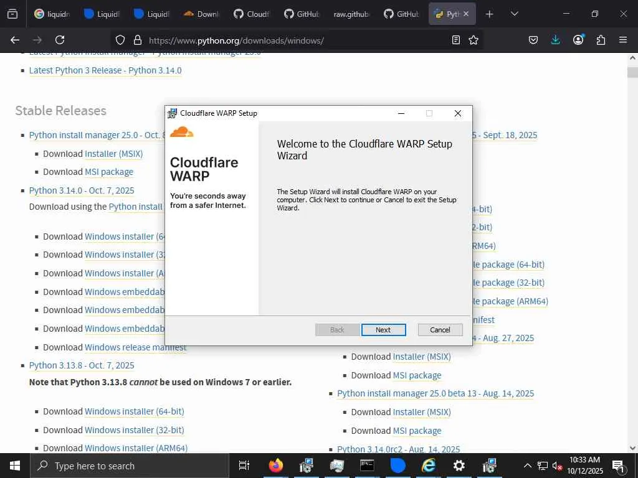Switch to the raw.github tab
638x478 pixels.
tap(351, 14)
